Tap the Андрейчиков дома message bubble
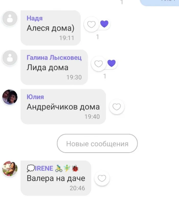179x200 pixels. (x=63, y=106)
